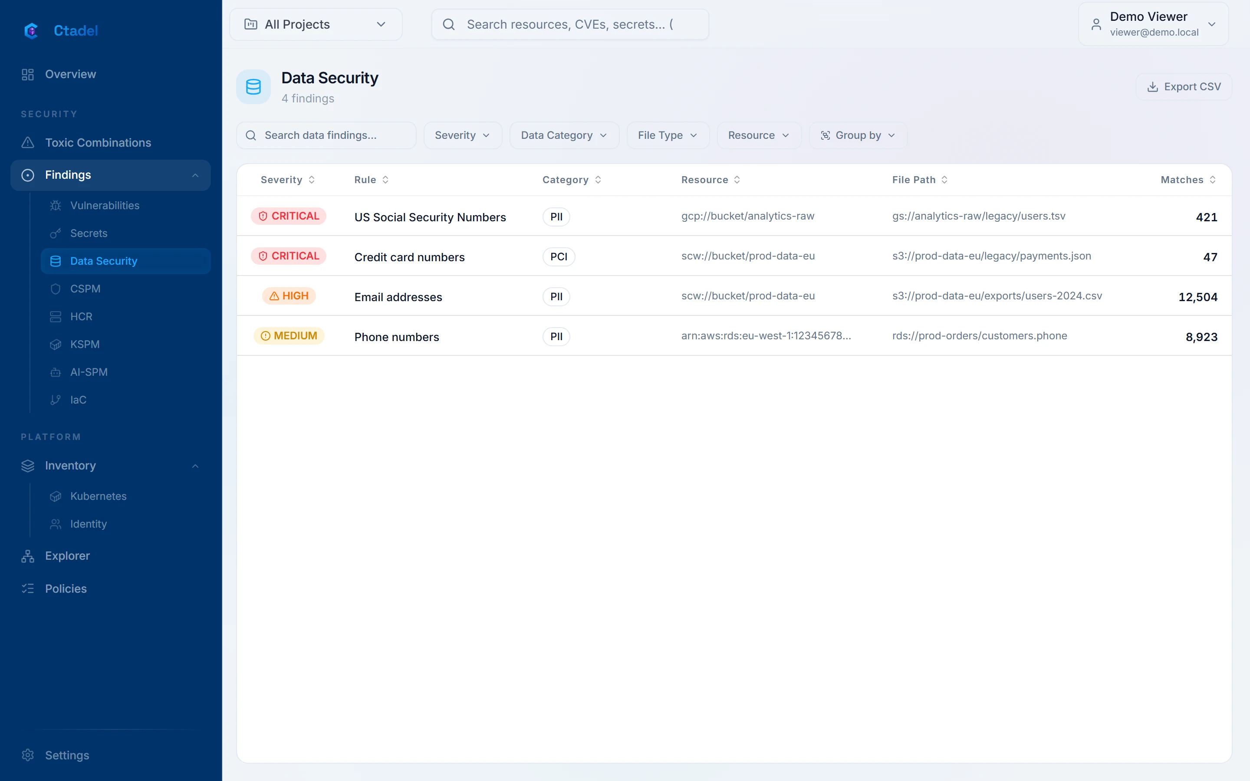This screenshot has height=781, width=1250.
Task: Open the Resource filter dropdown
Action: point(759,135)
